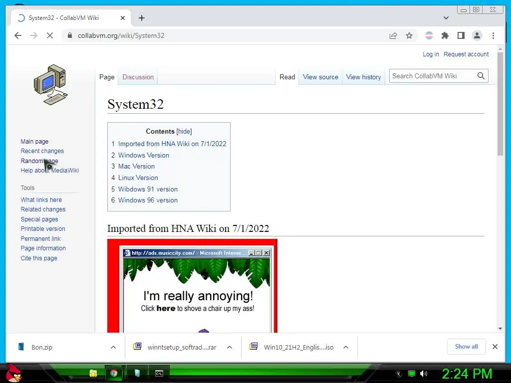Viewport: 511px width, 383px height.
Task: Open Random page in sidebar
Action: coord(39,161)
